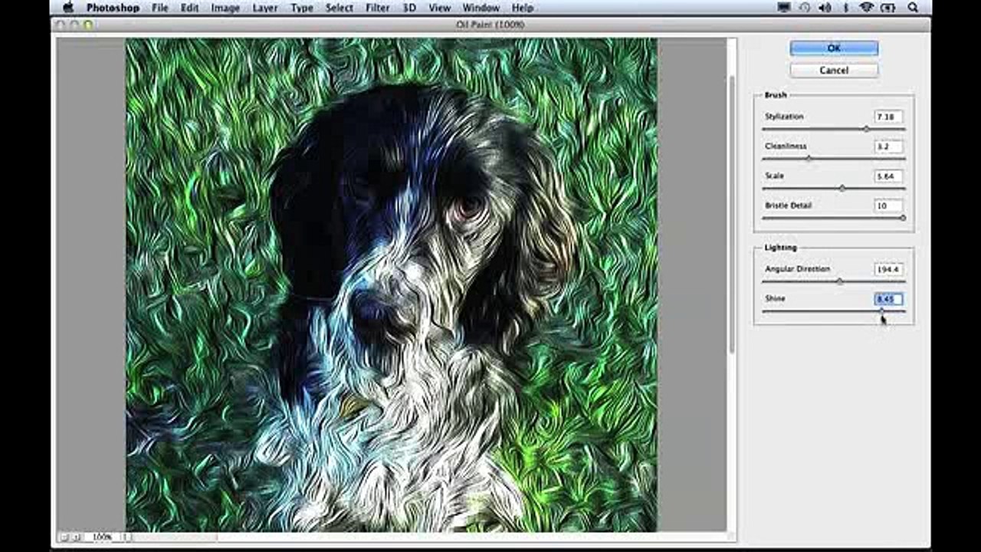Viewport: 981px width, 552px height.
Task: Confirm Oil Paint filter with OK
Action: (834, 48)
